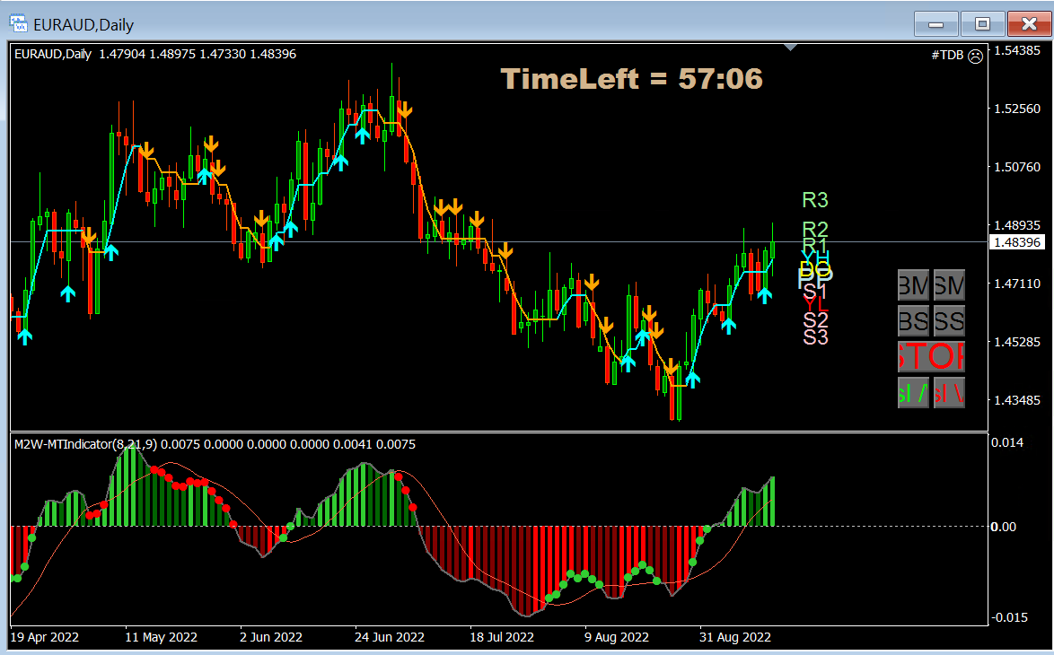This screenshot has height=655, width=1054.
Task: Click the green sl / trailing-stop icon
Action: click(912, 393)
